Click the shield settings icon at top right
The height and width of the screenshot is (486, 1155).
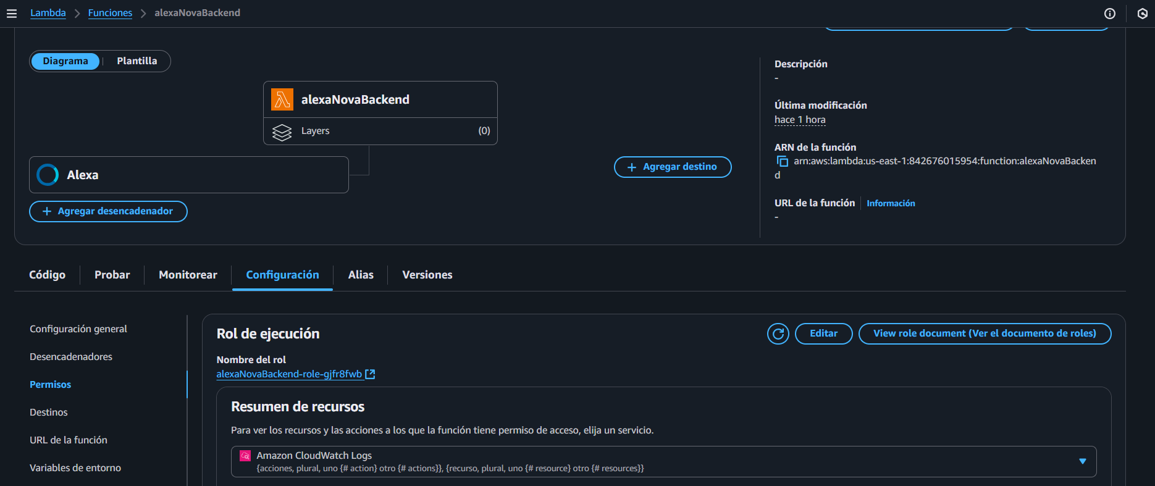tap(1142, 14)
